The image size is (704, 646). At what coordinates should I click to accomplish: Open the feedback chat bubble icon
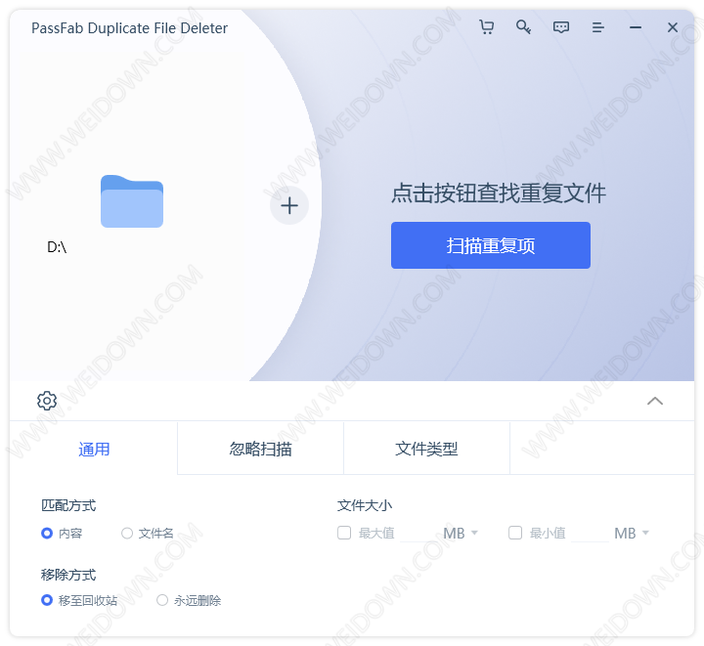point(561,27)
